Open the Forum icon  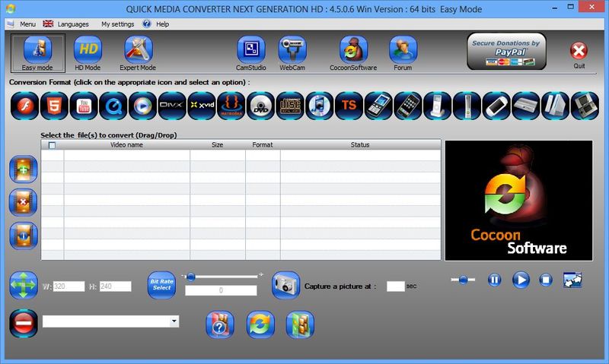point(403,53)
